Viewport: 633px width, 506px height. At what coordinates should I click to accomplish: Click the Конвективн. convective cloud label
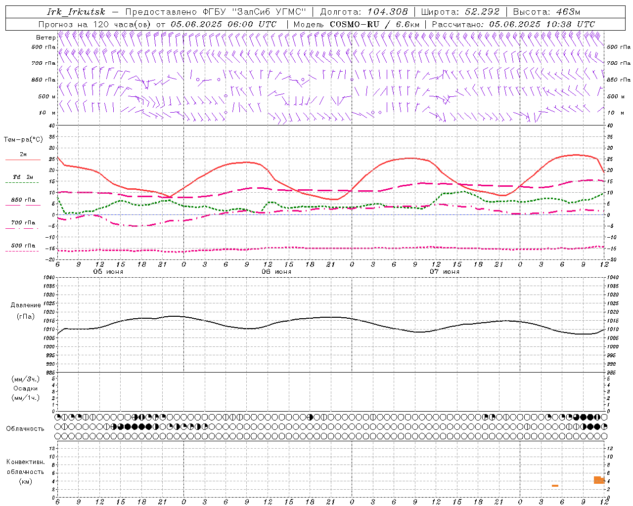[x=25, y=462]
